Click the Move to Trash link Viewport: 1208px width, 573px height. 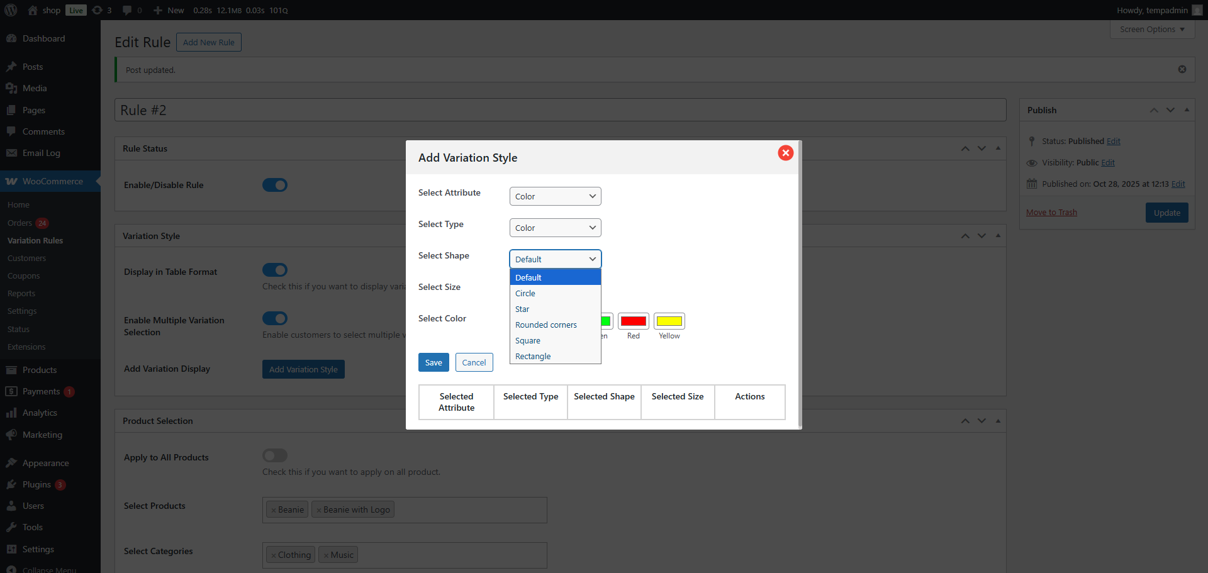[x=1051, y=213]
